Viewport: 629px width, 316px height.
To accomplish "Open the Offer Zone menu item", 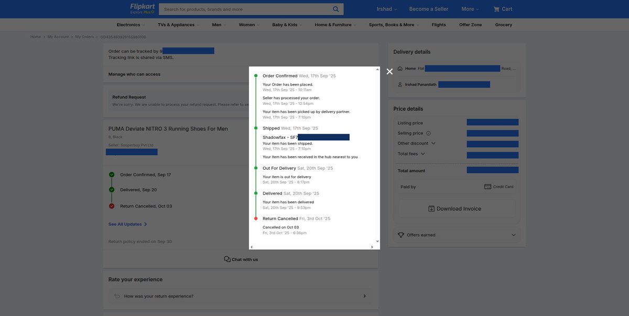I will [470, 25].
